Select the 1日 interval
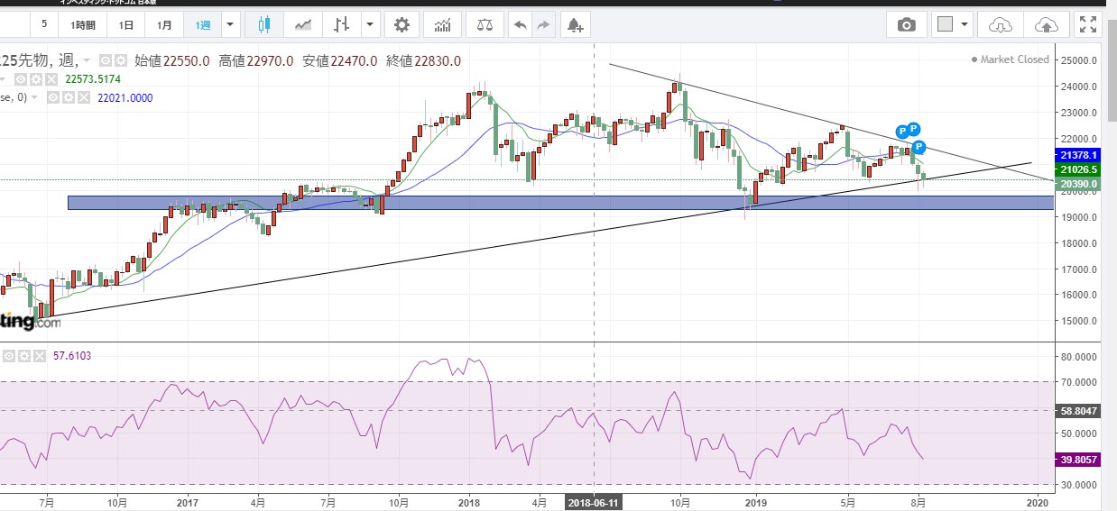This screenshot has width=1117, height=511. coord(127,24)
